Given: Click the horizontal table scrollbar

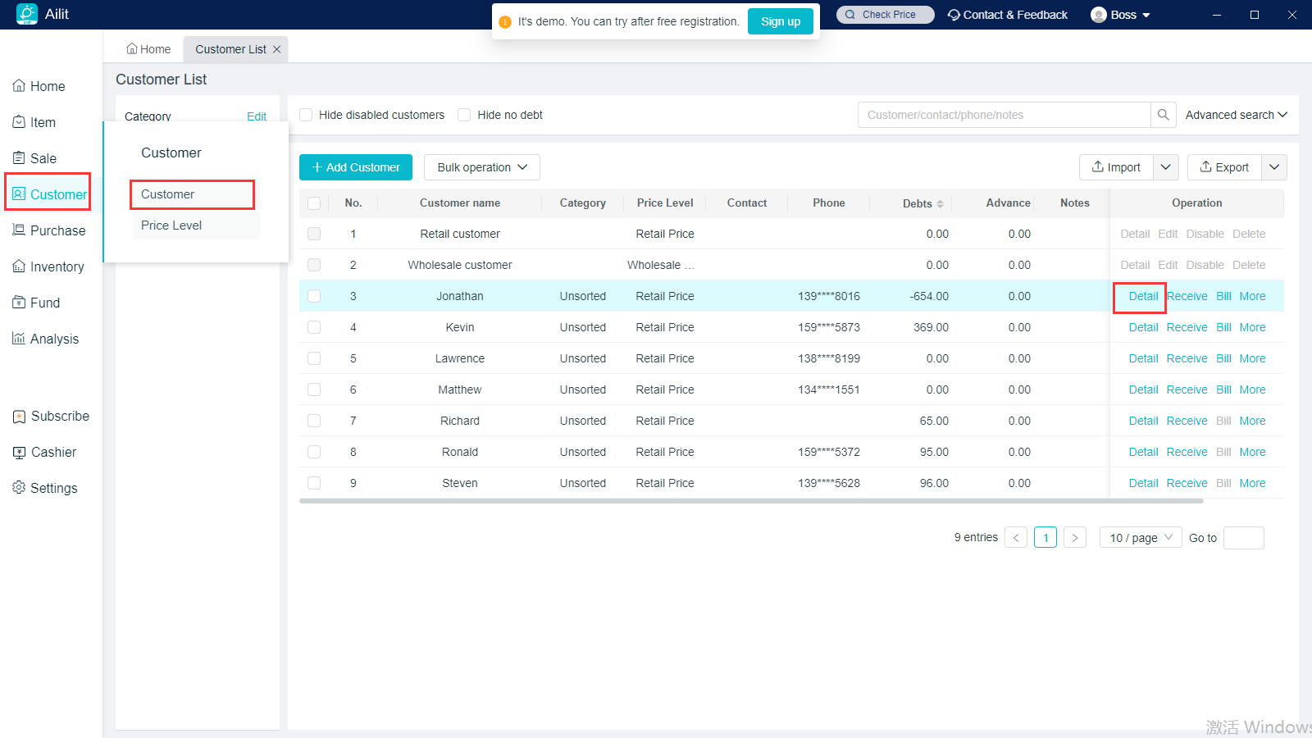Looking at the screenshot, I should click(750, 500).
